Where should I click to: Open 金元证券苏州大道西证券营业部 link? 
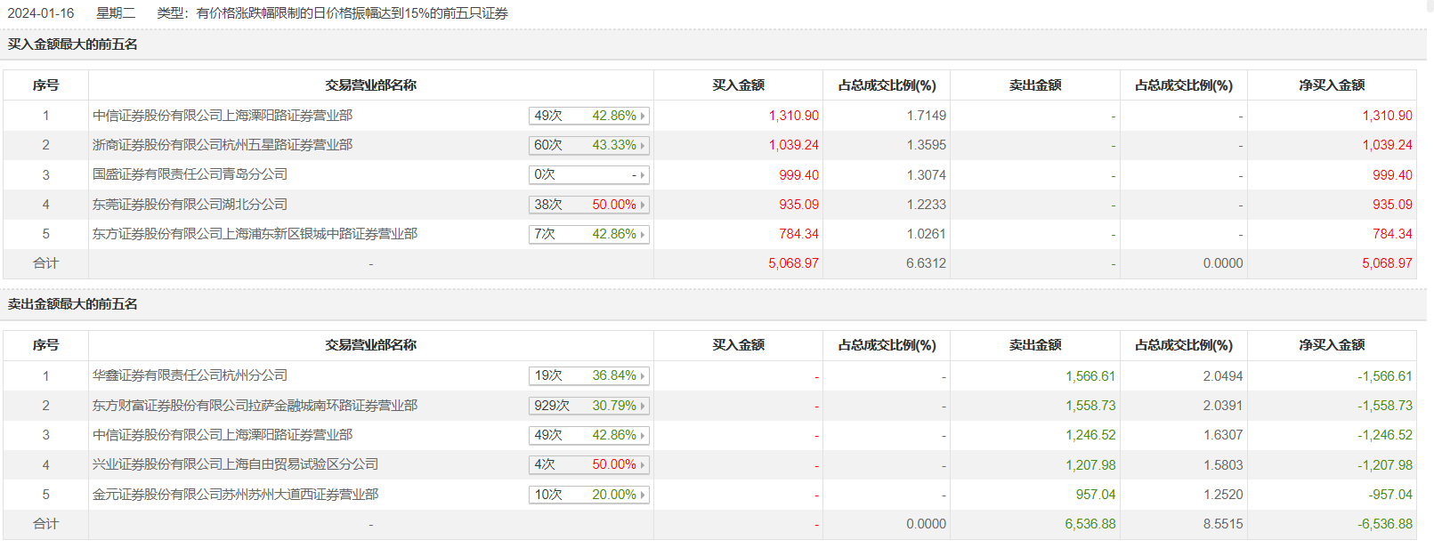(x=235, y=495)
